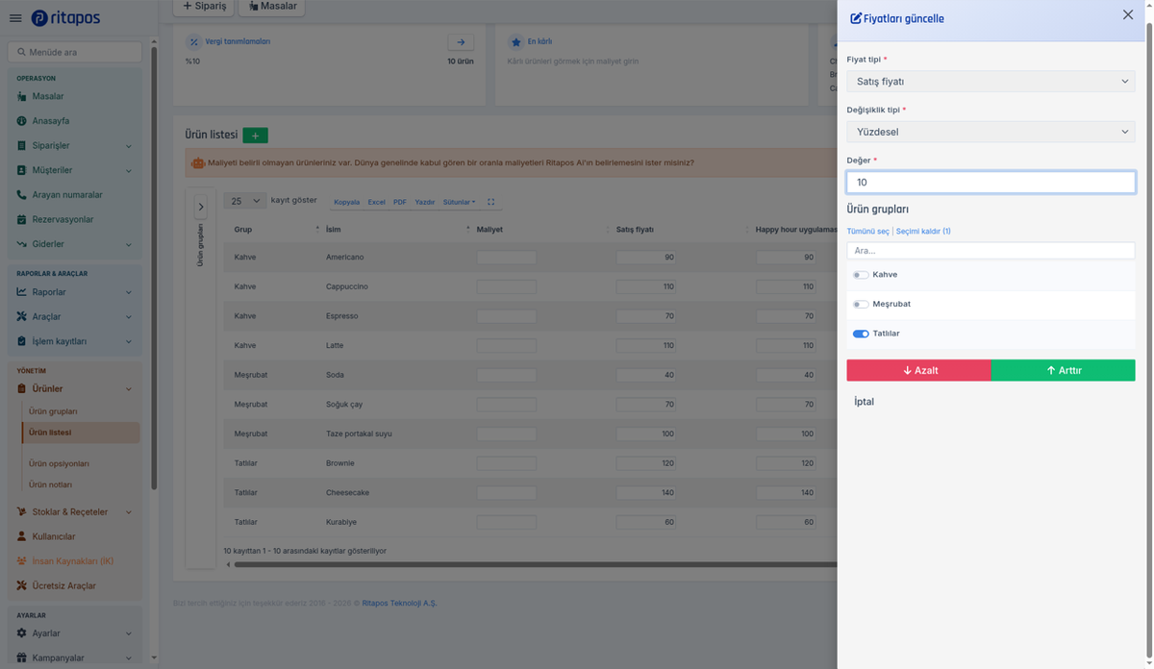Click the Anasayfa sidebar icon
The width and height of the screenshot is (1154, 669).
[x=22, y=121]
